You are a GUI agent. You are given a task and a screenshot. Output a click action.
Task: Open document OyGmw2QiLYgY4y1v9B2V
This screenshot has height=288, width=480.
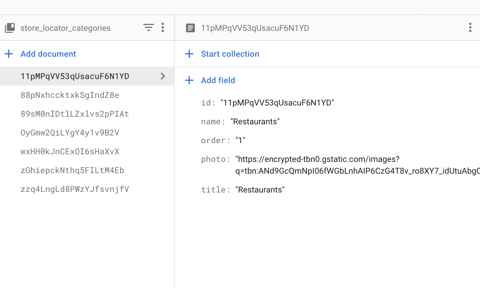click(x=70, y=133)
